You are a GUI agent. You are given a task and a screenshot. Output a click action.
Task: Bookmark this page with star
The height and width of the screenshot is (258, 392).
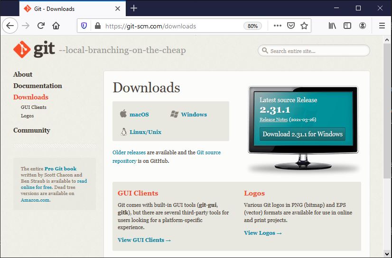(304, 26)
